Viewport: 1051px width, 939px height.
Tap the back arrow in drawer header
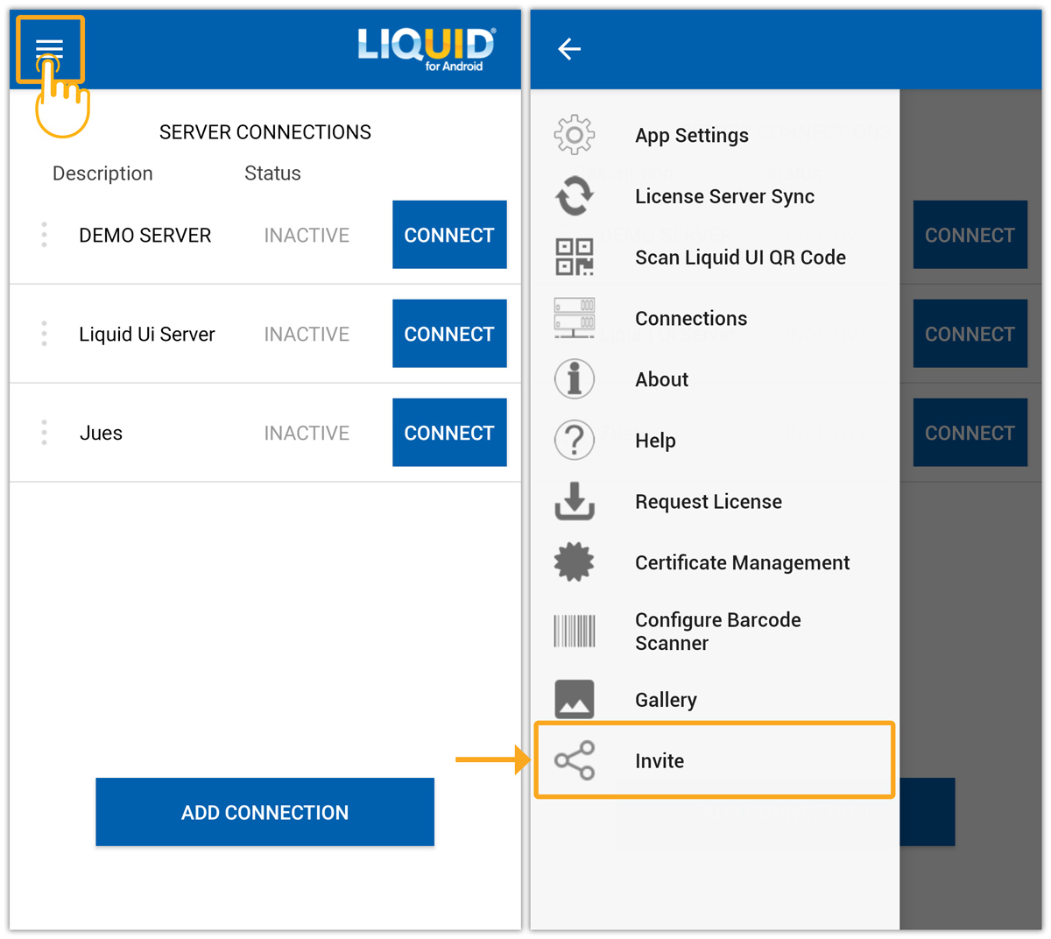click(569, 49)
